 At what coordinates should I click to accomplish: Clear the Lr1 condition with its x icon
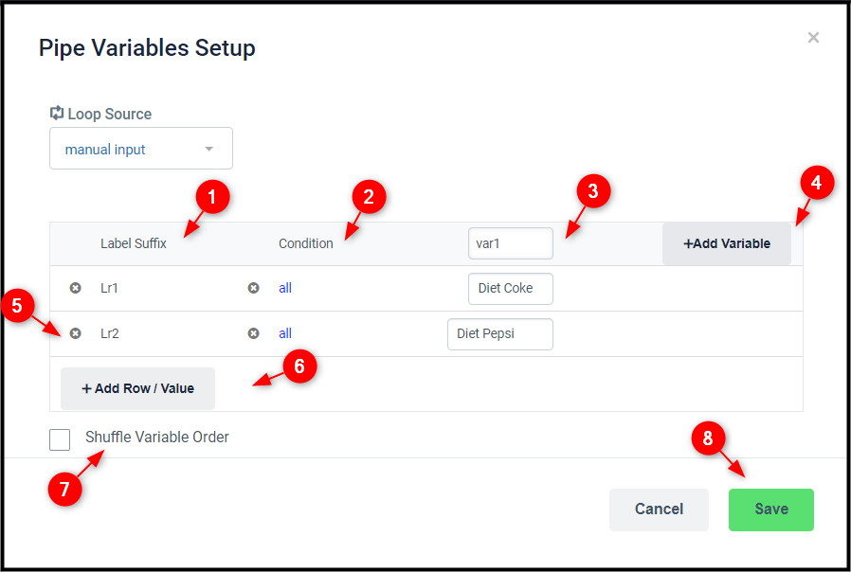point(253,288)
